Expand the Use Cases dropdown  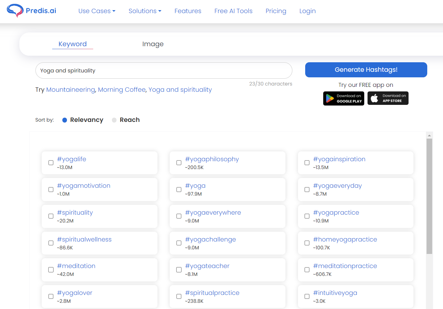point(97,11)
